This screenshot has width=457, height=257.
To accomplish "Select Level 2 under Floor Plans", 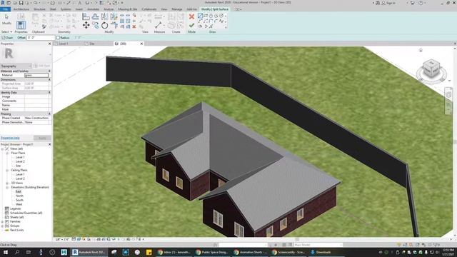I will (x=20, y=161).
